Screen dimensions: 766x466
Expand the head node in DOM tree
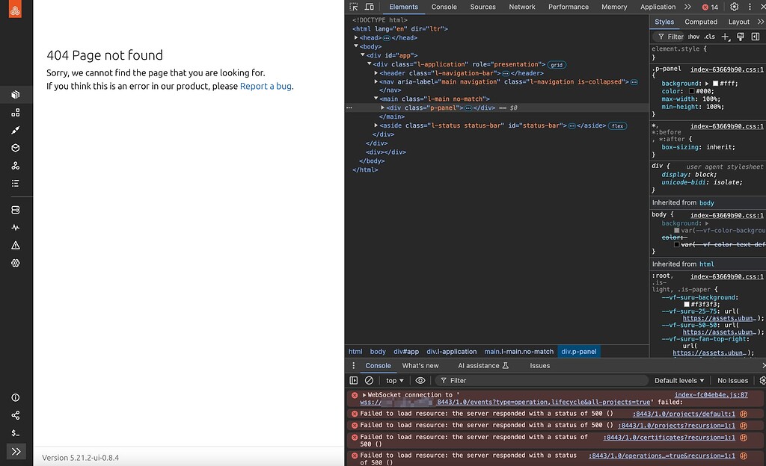click(x=357, y=37)
